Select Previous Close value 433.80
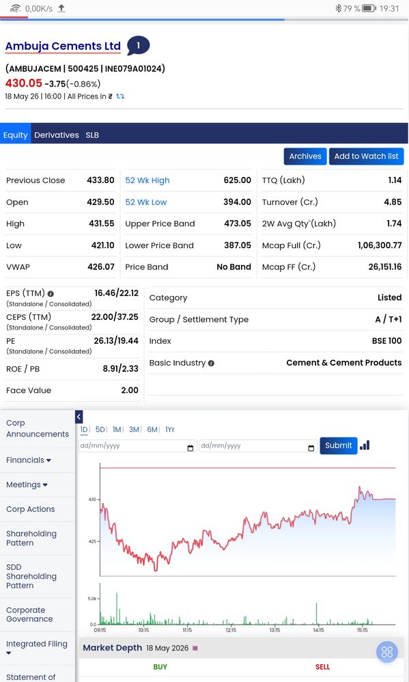The height and width of the screenshot is (682, 409). pyautogui.click(x=100, y=180)
